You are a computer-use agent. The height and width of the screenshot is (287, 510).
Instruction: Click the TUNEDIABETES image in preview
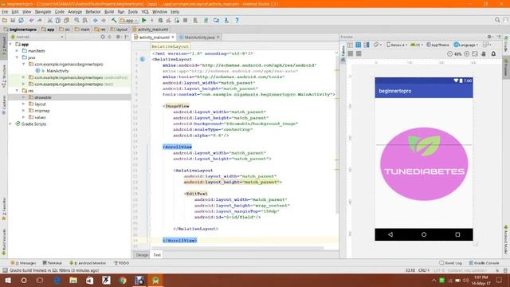(424, 163)
